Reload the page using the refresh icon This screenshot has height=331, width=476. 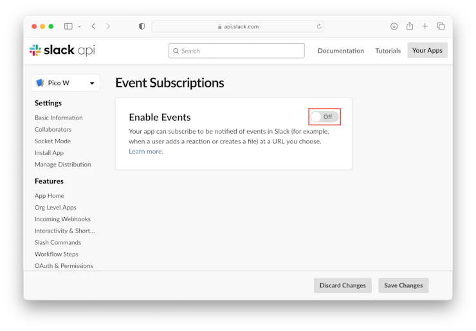[319, 26]
